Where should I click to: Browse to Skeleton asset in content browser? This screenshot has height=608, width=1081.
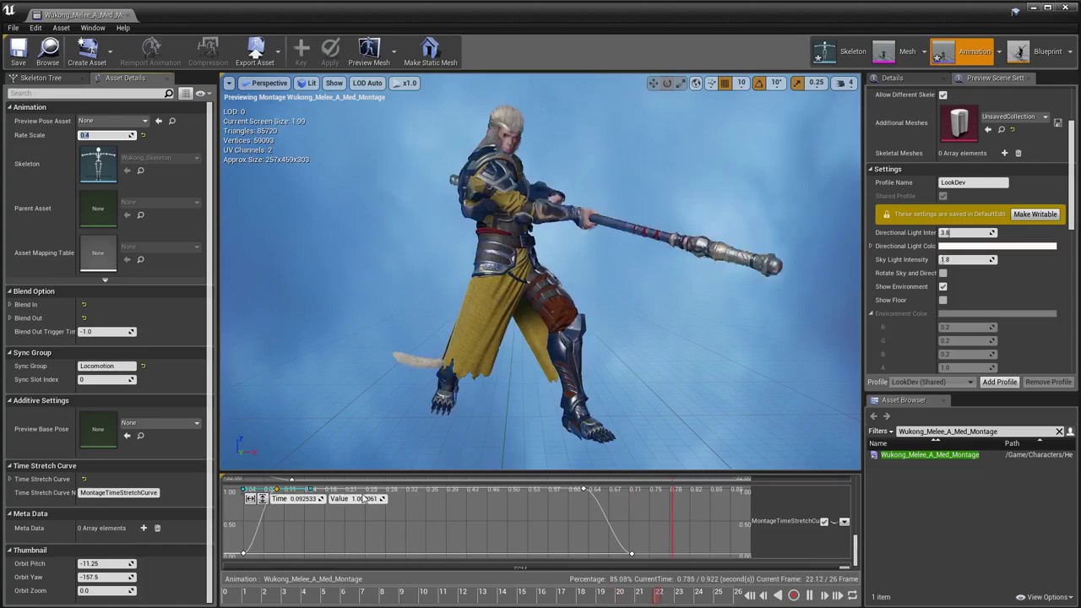click(x=141, y=171)
